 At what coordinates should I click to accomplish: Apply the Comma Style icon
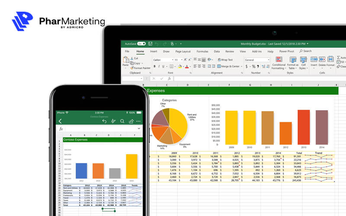pos(258,67)
